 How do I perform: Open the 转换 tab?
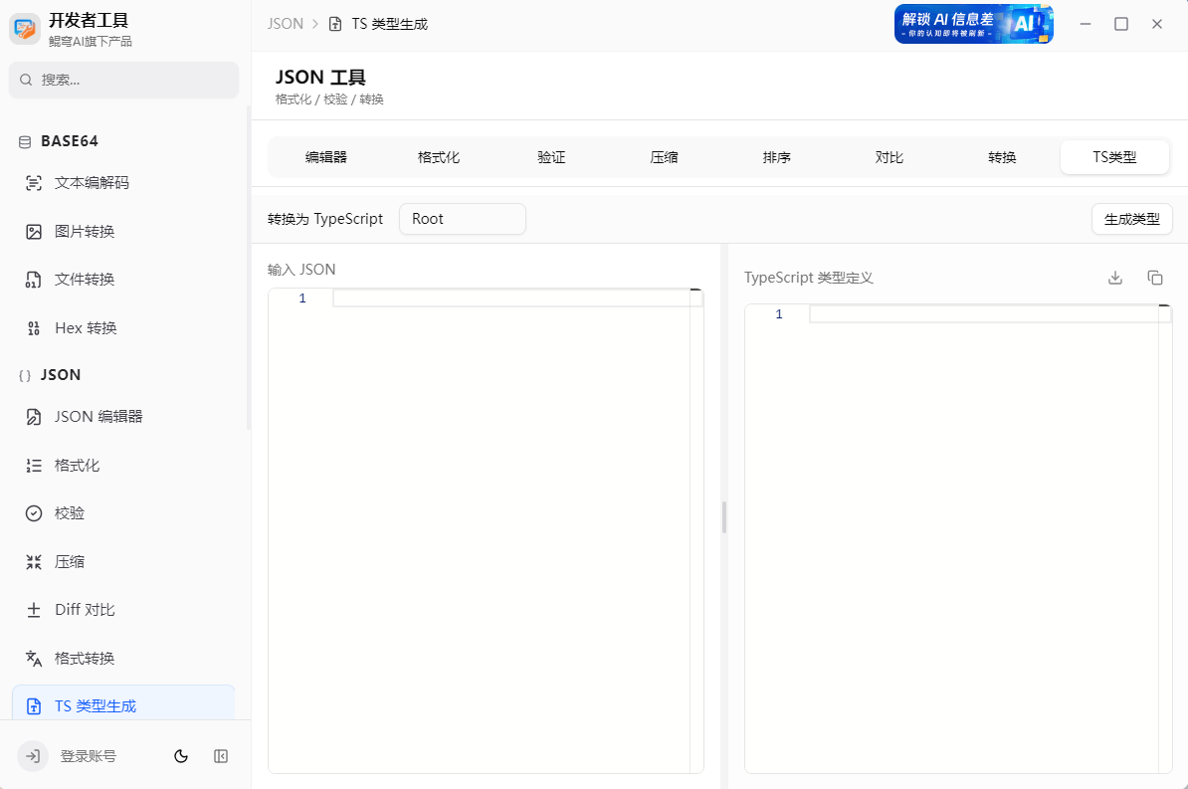(1002, 156)
